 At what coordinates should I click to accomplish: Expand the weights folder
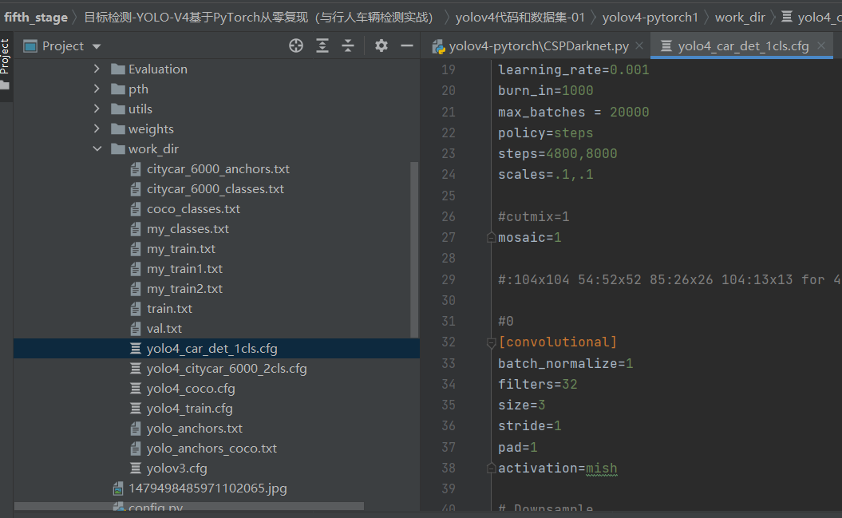coord(96,129)
